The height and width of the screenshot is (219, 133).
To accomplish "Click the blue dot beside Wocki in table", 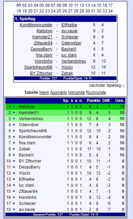I will click(14, 173).
